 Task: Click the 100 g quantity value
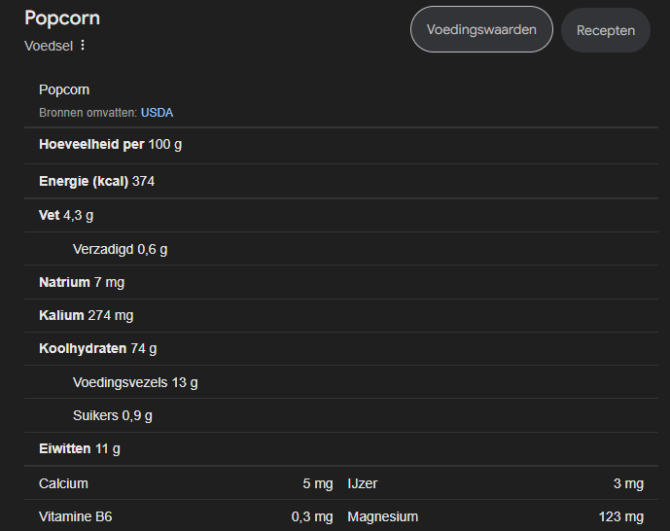pyautogui.click(x=165, y=144)
